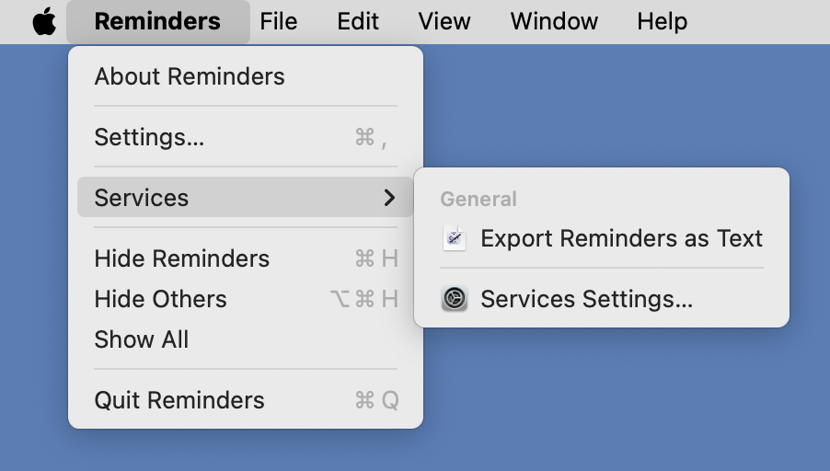Open the Help menu
Viewport: 830px width, 471px height.
pos(662,21)
